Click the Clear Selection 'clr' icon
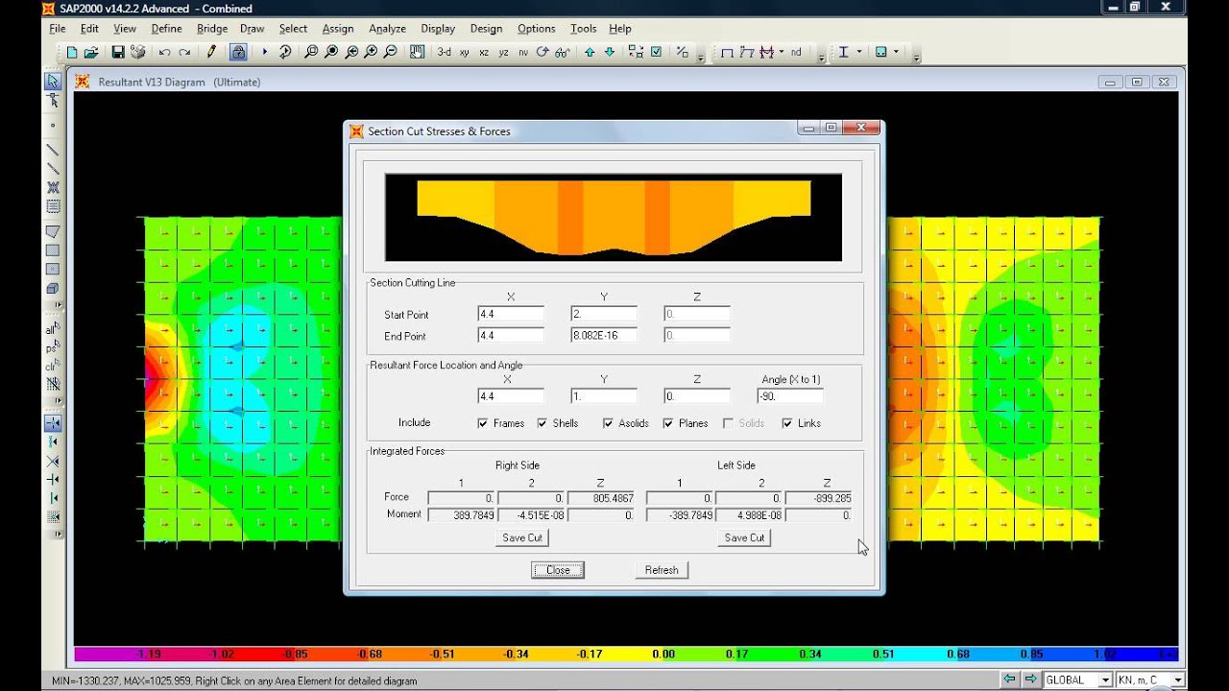Viewport: 1229px width, 691px height. click(x=53, y=366)
